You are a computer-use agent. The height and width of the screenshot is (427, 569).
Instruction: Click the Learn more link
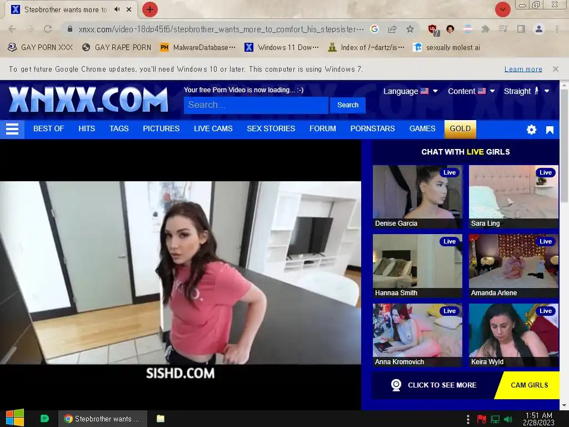pyautogui.click(x=523, y=69)
